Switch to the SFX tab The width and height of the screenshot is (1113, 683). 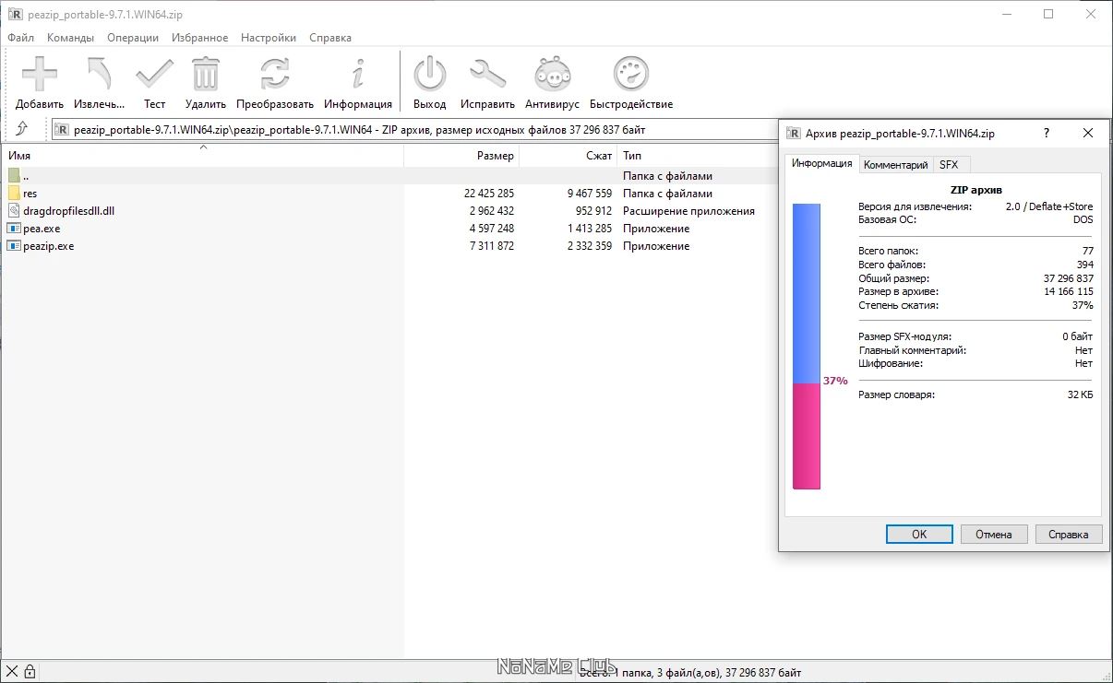(x=949, y=165)
